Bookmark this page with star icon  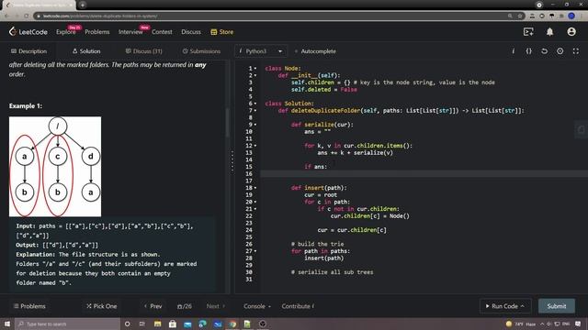(520, 16)
